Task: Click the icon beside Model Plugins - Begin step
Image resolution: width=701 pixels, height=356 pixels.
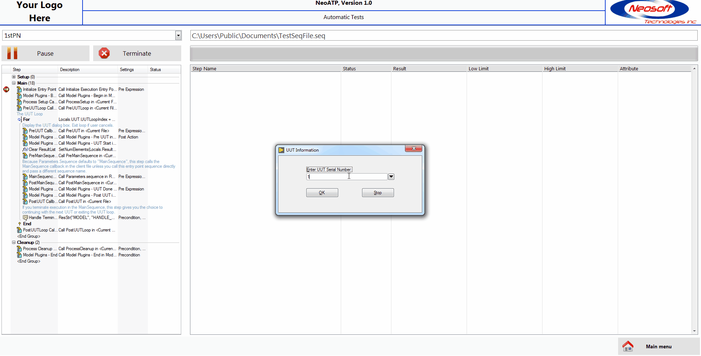Action: click(20, 96)
